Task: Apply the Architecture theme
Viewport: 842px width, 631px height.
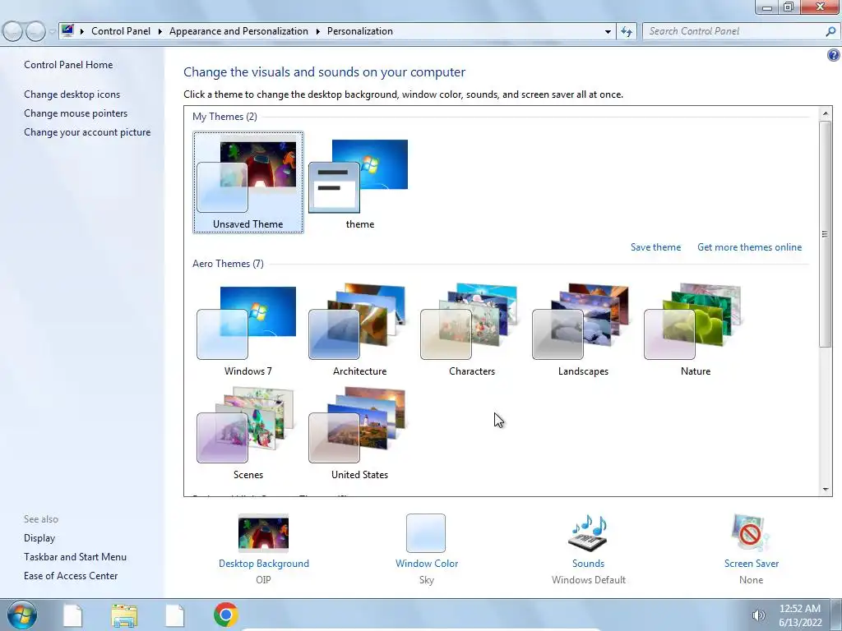Action: click(x=359, y=329)
